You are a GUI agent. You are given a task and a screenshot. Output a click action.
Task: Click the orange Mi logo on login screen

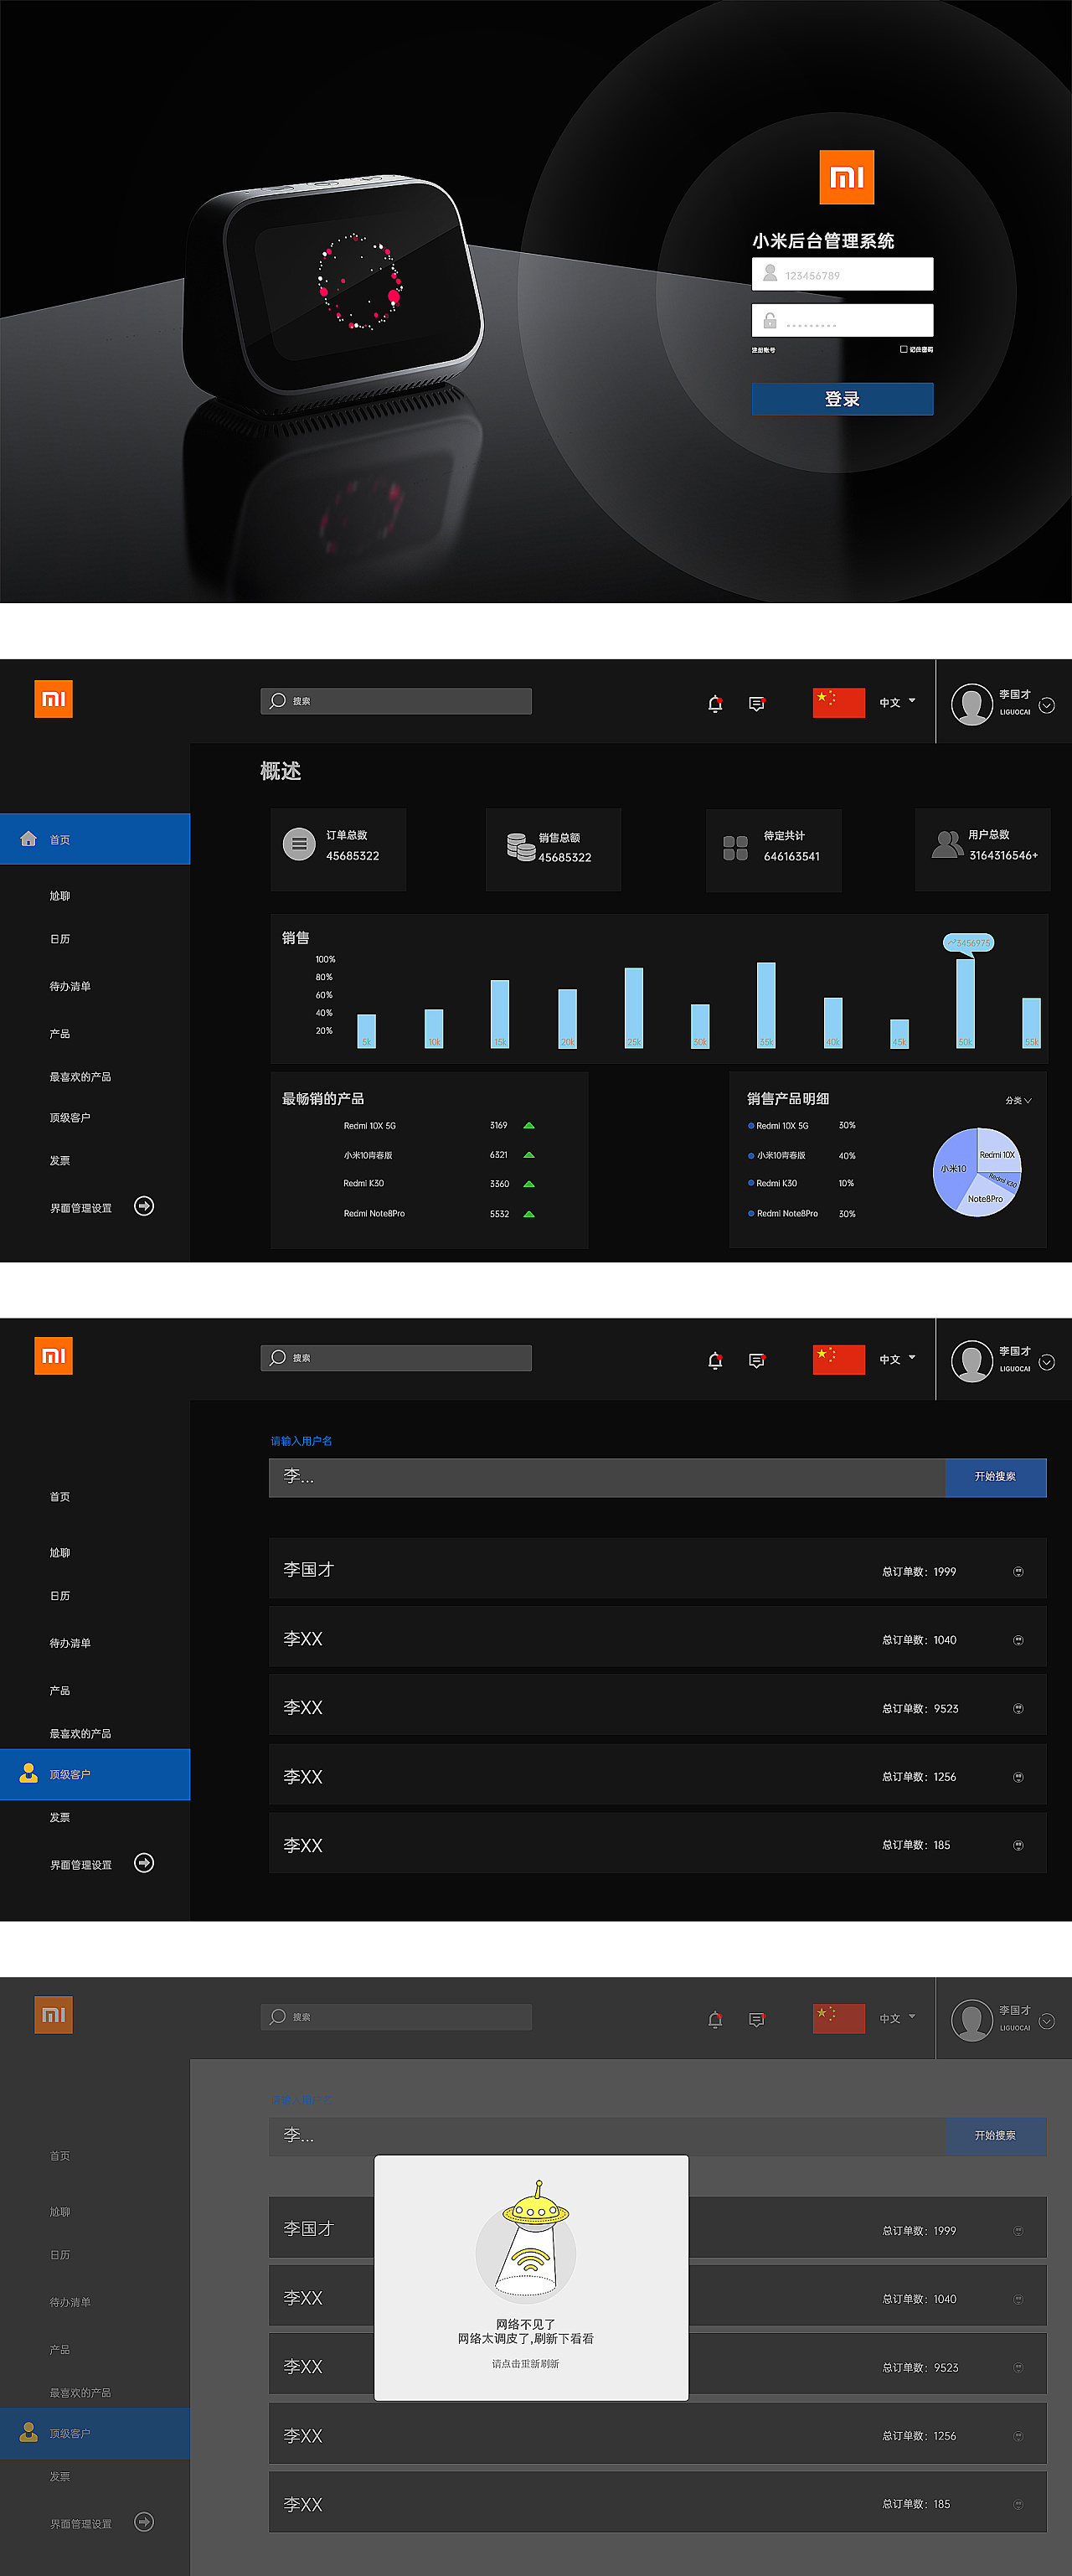point(846,177)
